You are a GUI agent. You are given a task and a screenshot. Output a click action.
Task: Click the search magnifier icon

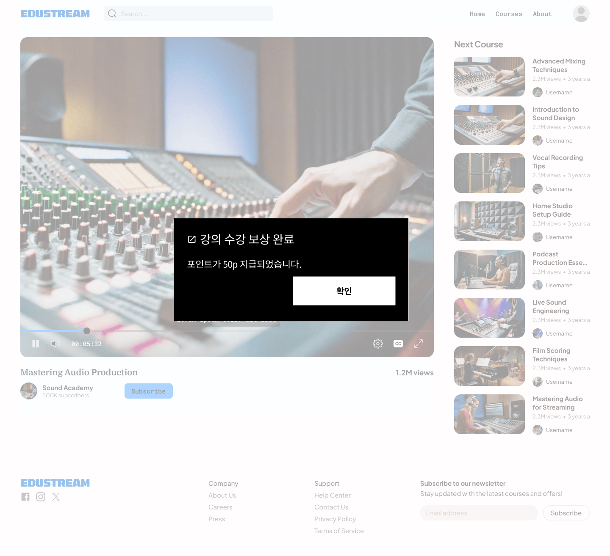pyautogui.click(x=112, y=14)
